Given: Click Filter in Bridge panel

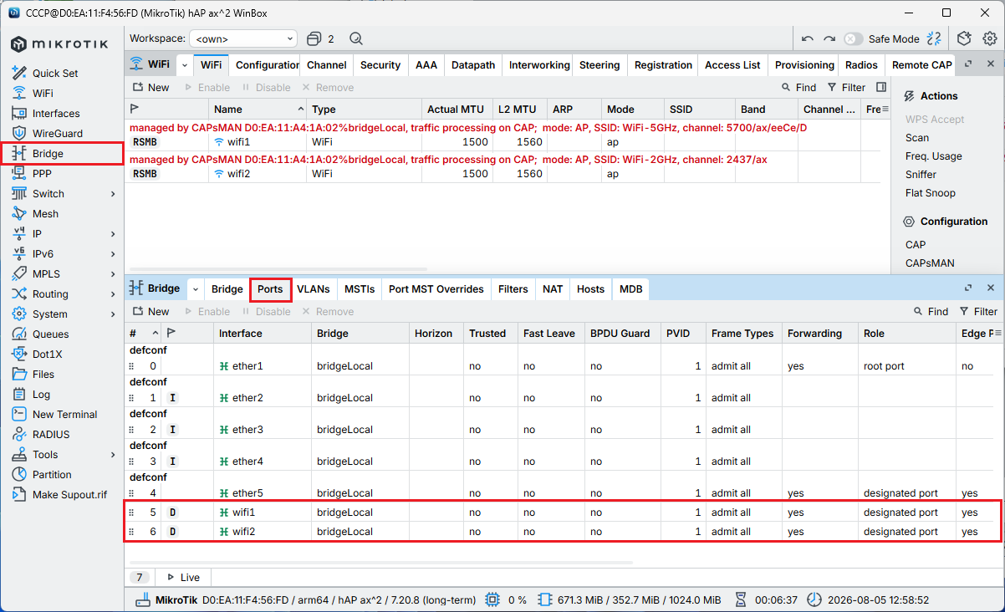Looking at the screenshot, I should [978, 312].
